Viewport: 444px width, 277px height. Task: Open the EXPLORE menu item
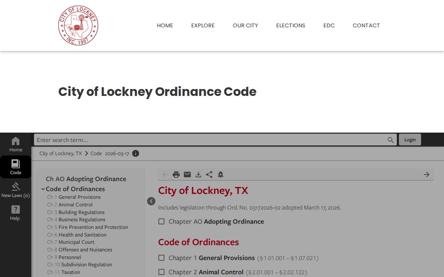[x=203, y=25]
